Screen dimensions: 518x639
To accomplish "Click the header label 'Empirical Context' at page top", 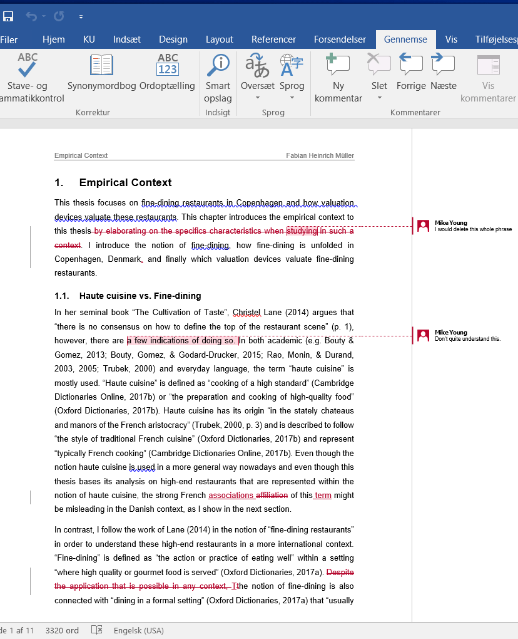I will [81, 155].
